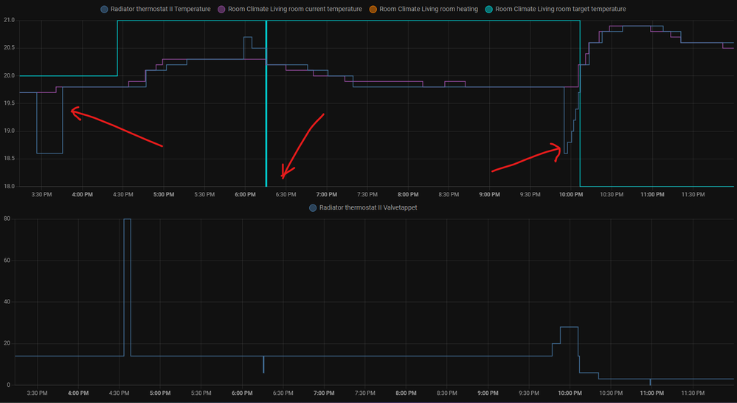Click blue circle beside Radiator thermostat II Temperature
This screenshot has height=403, width=737.
click(103, 9)
